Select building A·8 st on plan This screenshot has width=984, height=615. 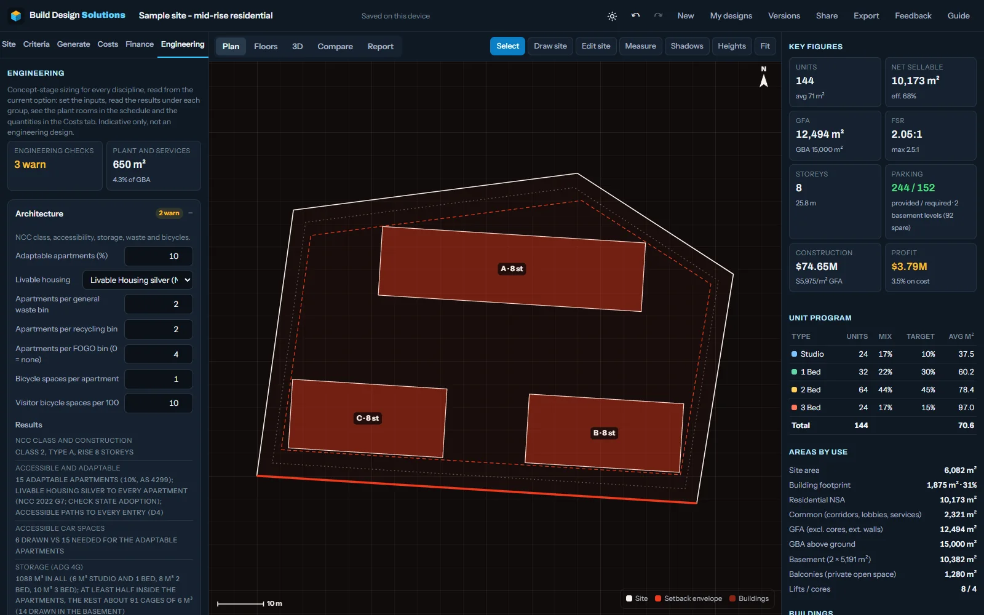[512, 269]
